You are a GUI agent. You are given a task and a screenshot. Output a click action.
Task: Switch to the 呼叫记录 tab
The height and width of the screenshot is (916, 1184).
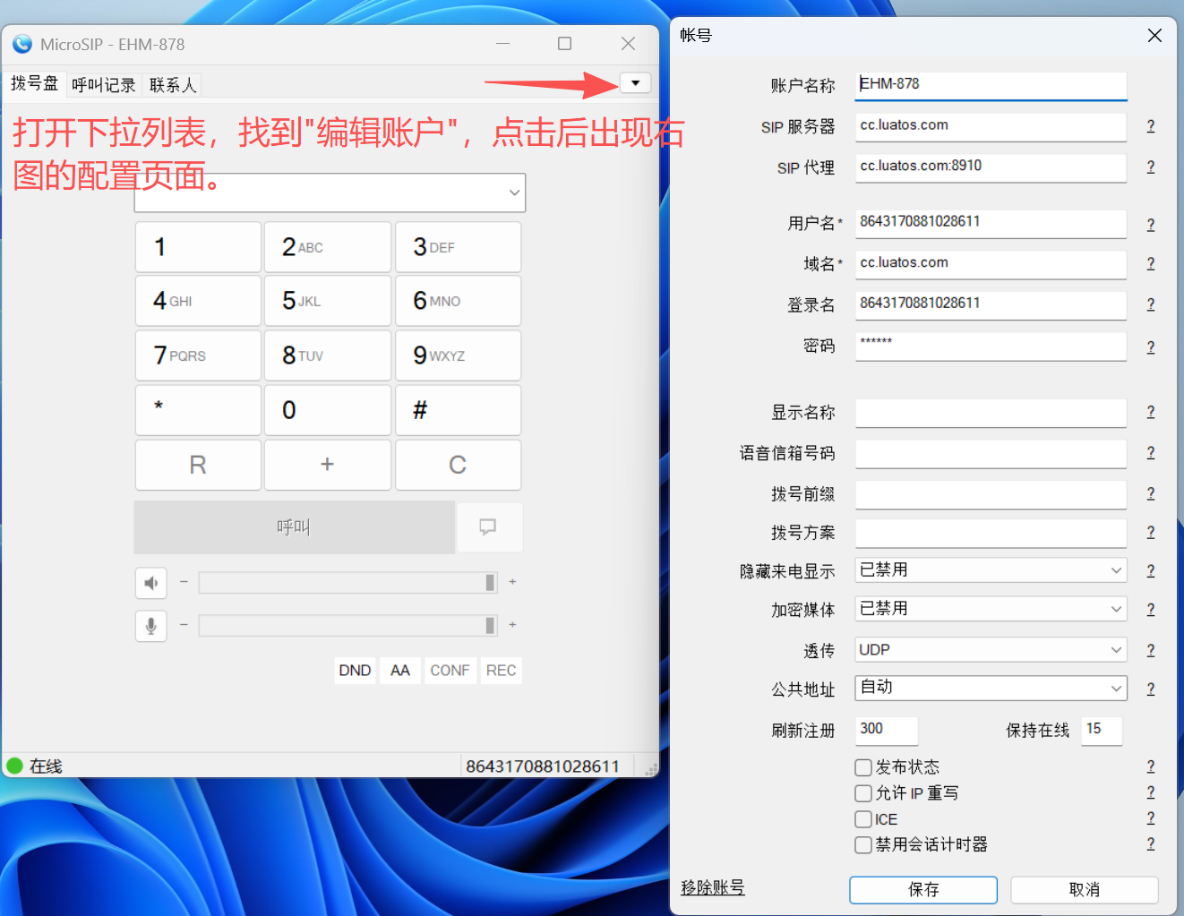coord(104,85)
